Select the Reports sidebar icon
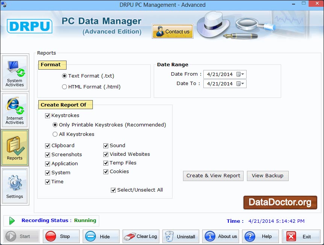 tap(15, 148)
